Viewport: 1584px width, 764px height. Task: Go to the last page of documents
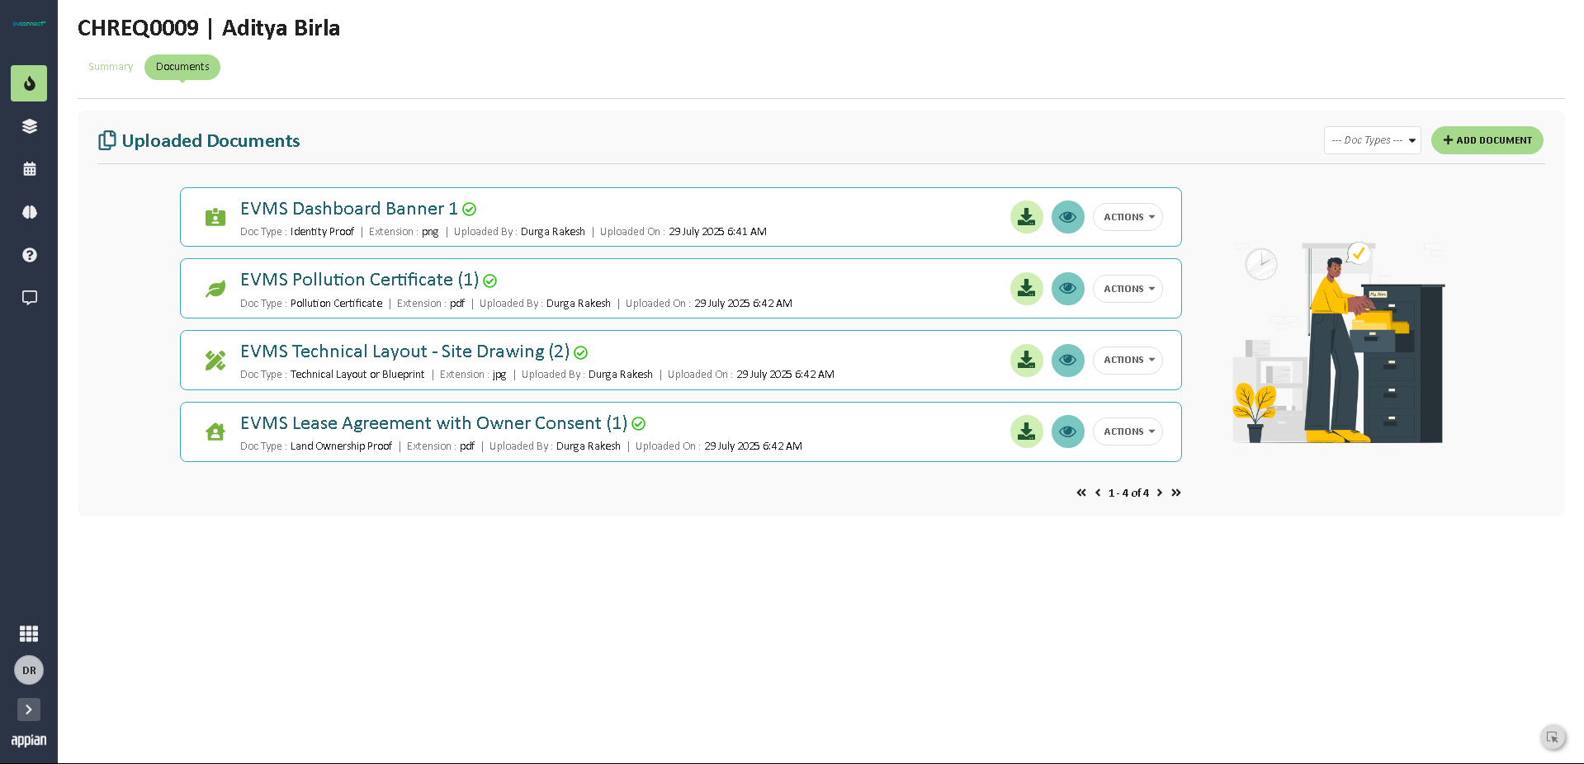[1176, 493]
